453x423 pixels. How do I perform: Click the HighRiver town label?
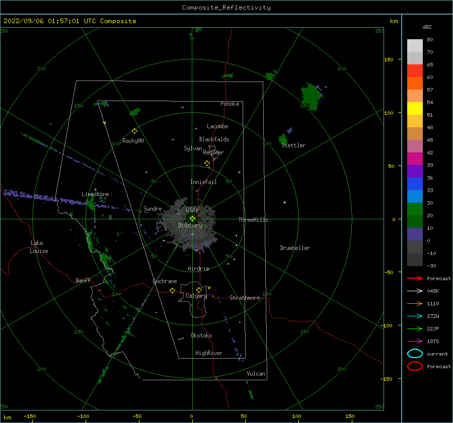point(209,353)
